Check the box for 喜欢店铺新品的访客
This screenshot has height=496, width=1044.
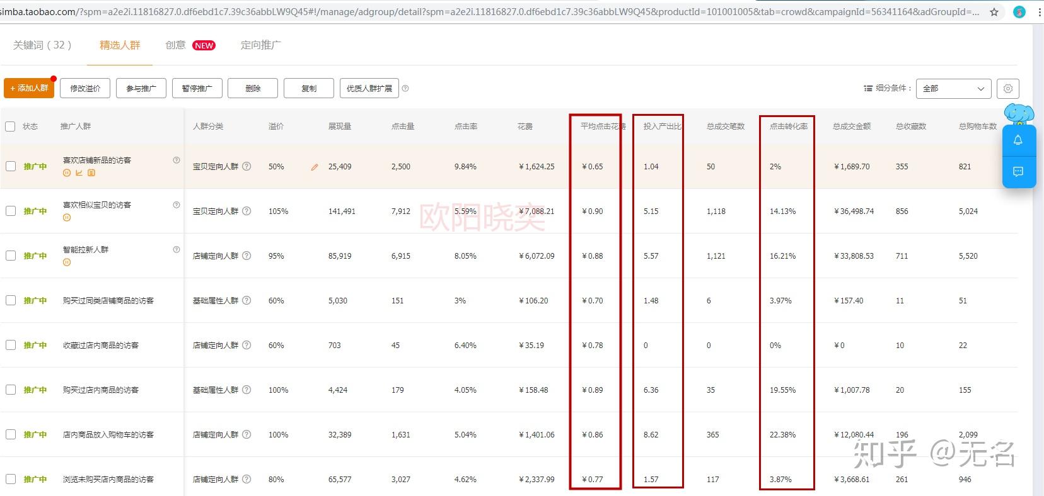click(x=10, y=166)
